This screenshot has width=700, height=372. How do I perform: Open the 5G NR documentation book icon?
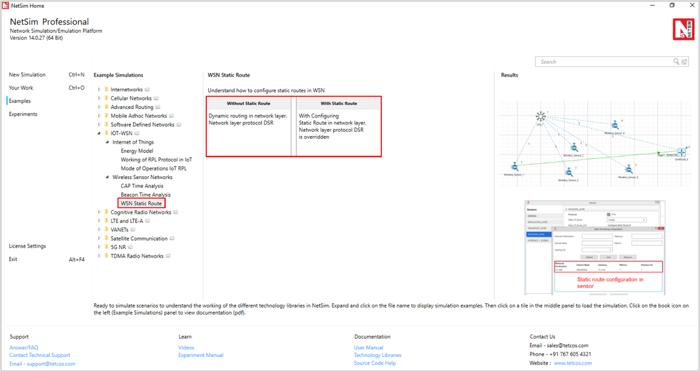click(130, 247)
